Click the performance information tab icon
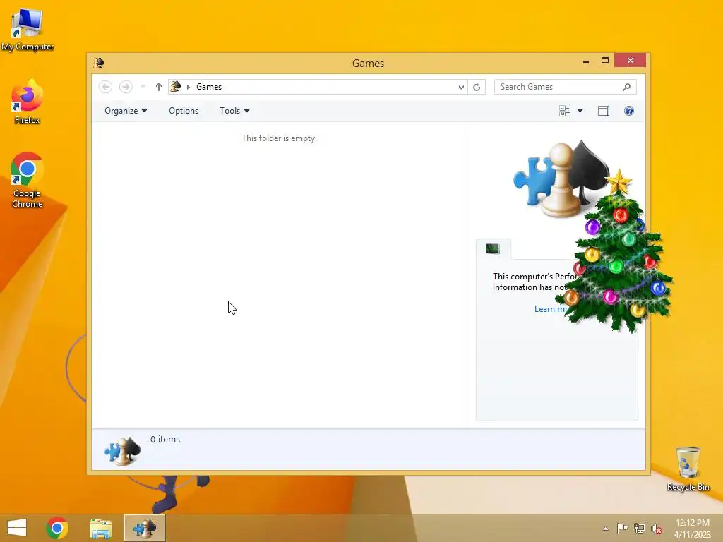The height and width of the screenshot is (542, 723). tap(492, 249)
